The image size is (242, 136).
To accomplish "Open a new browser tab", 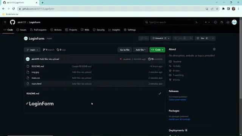I will point(42,3).
